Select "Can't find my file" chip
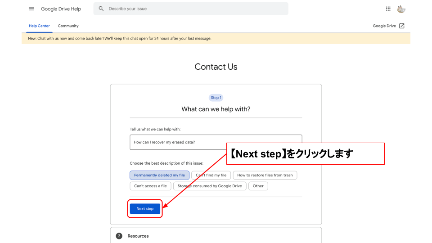432x243 pixels. click(x=211, y=175)
